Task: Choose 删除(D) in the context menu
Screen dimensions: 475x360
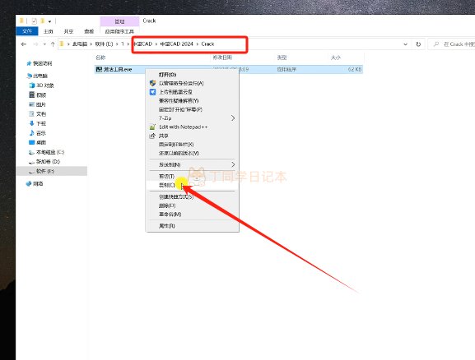Action: pos(167,205)
